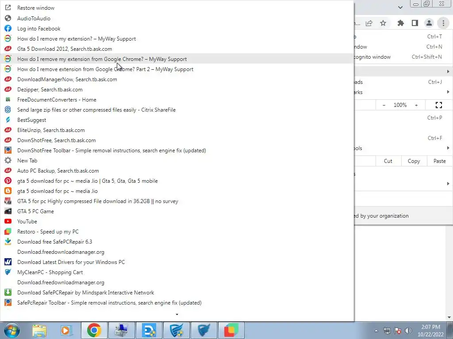Image resolution: width=453 pixels, height=339 pixels.
Task: Click the fullscreen icon in Chrome menu
Action: pos(439,105)
